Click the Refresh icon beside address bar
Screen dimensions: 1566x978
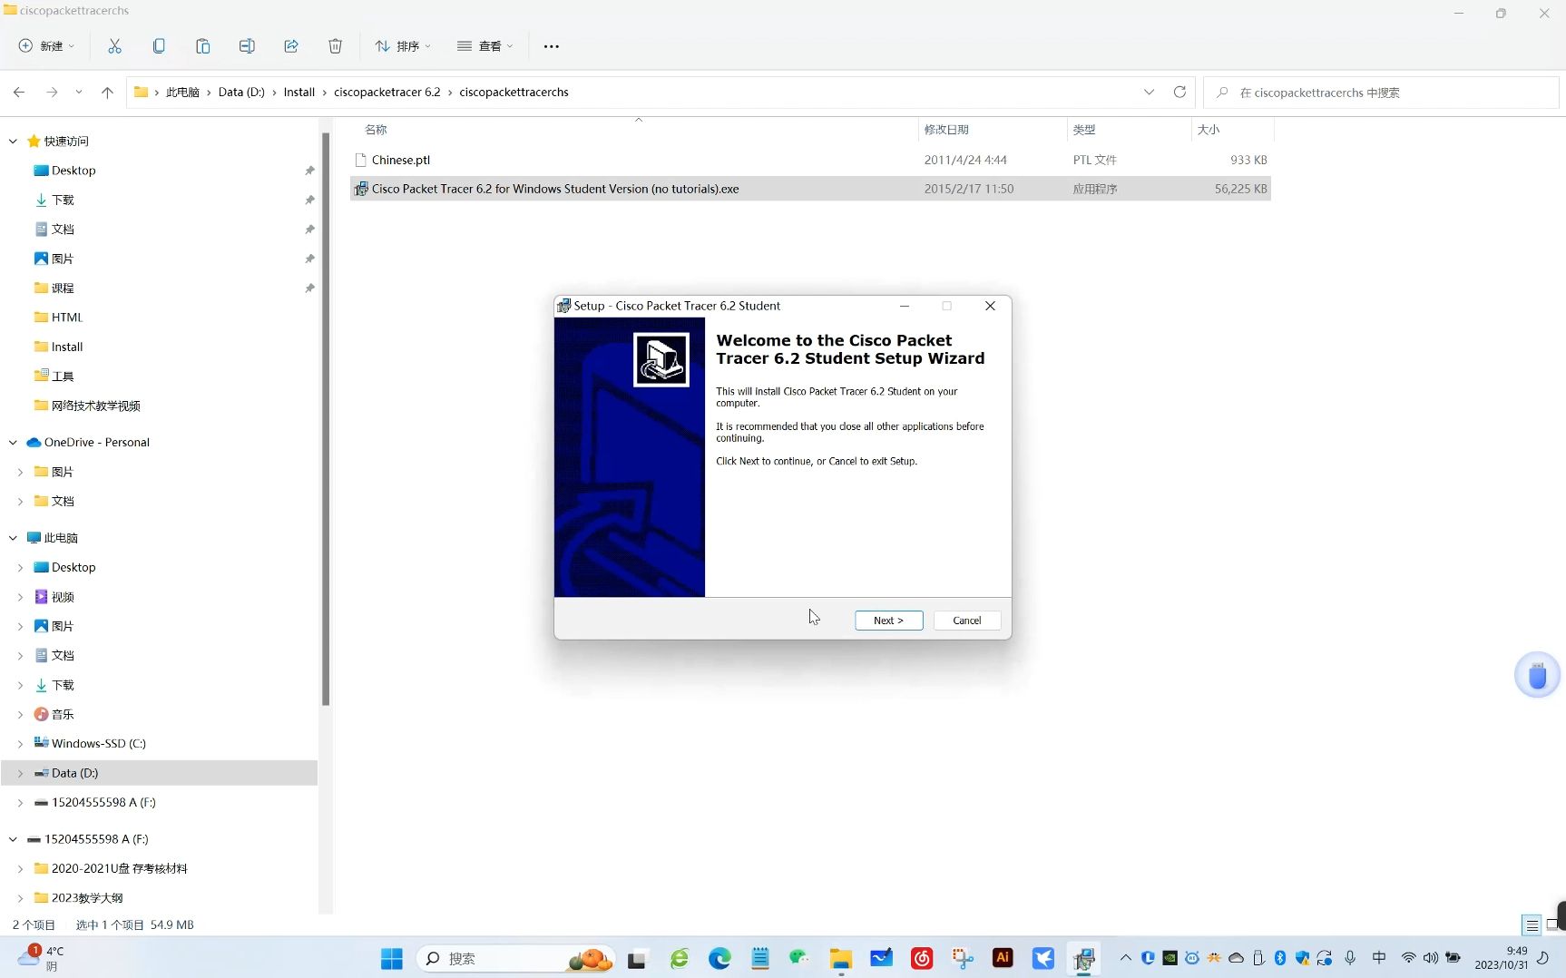(1179, 93)
